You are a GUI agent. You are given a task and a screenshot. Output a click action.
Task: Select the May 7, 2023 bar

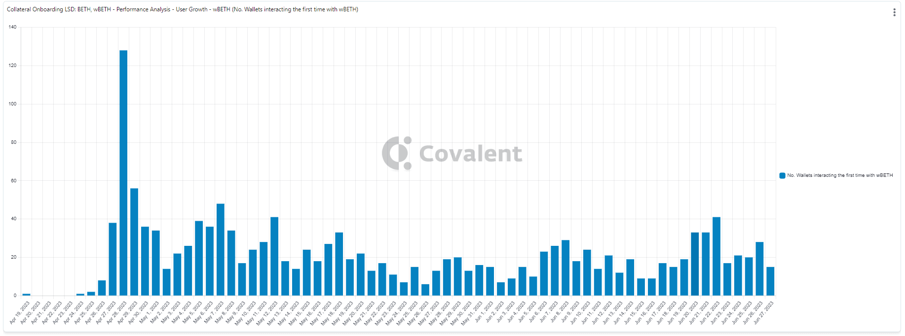coord(221,249)
